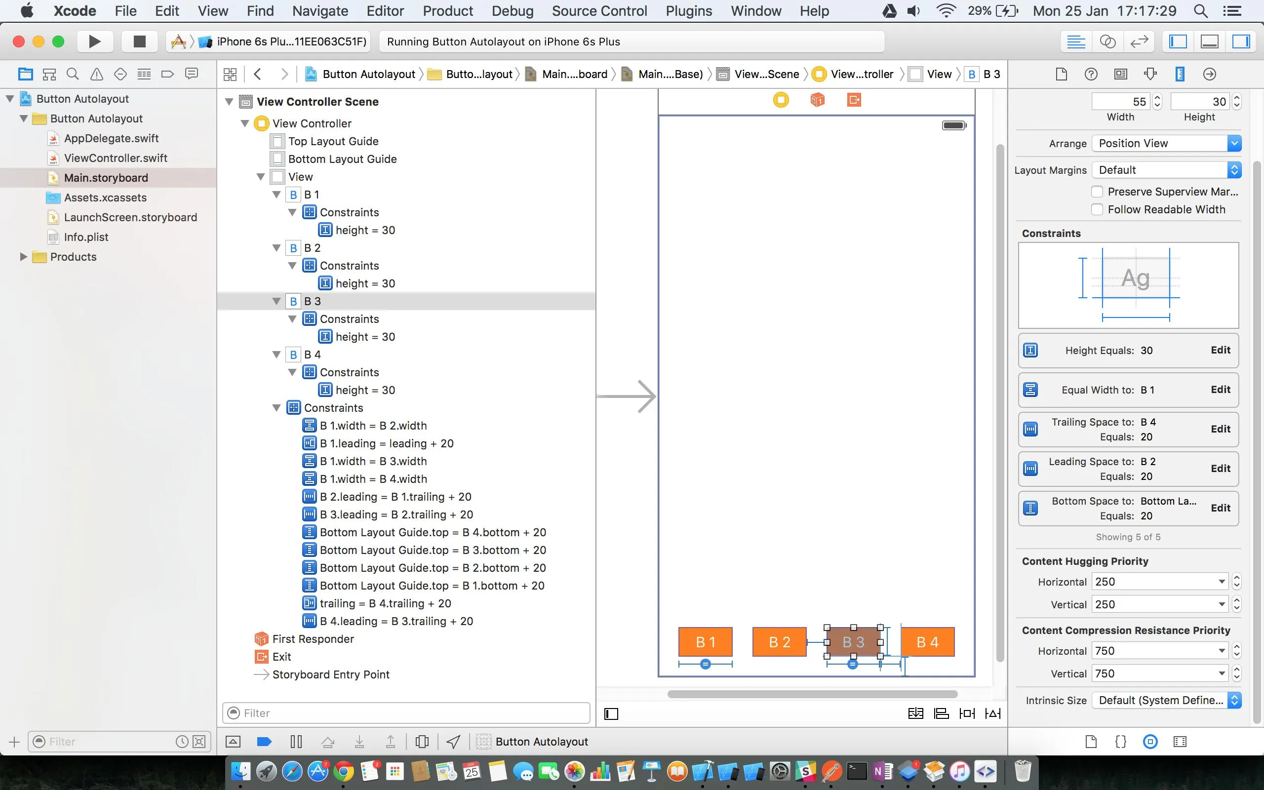Open the Align constraints button
Image resolution: width=1264 pixels, height=790 pixels.
tap(941, 713)
